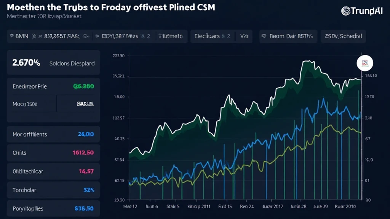Select the Clnits 1612.50 row
This screenshot has width=390, height=219.
[x=53, y=153]
